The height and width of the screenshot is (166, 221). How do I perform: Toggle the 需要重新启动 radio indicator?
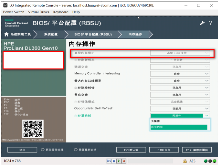76,150
